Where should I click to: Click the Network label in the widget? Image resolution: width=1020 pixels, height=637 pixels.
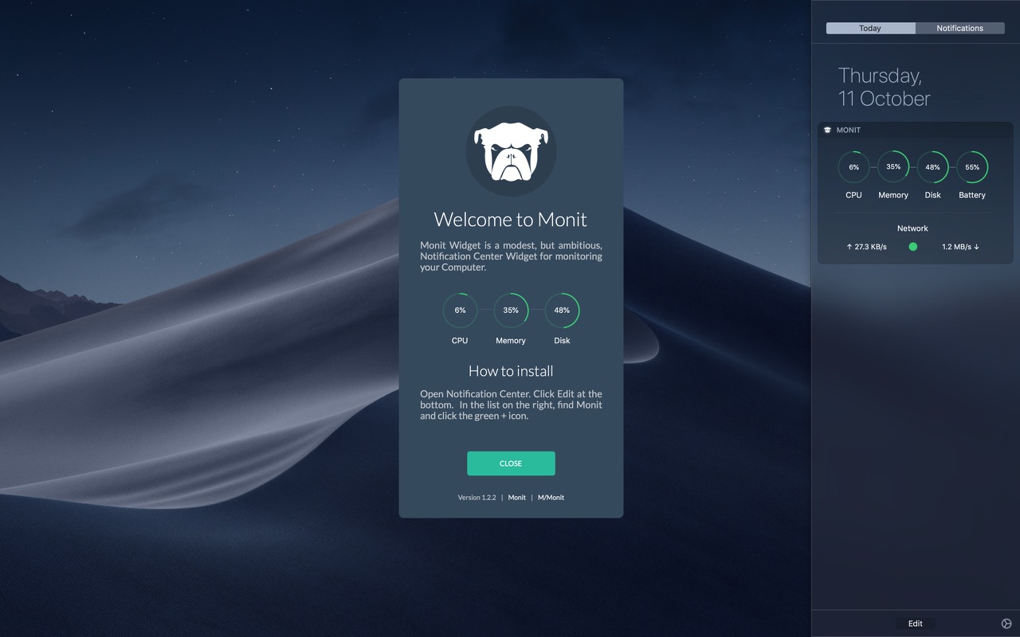coord(912,229)
